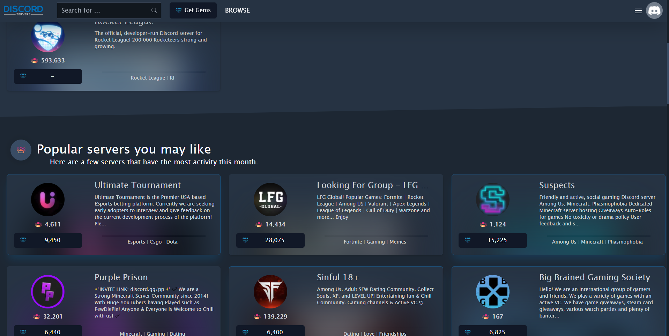Open the Suspects S logo avatar
The width and height of the screenshot is (669, 336).
[493, 200]
